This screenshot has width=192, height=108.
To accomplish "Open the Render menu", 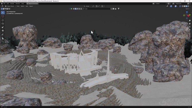I will [x=12, y=4].
